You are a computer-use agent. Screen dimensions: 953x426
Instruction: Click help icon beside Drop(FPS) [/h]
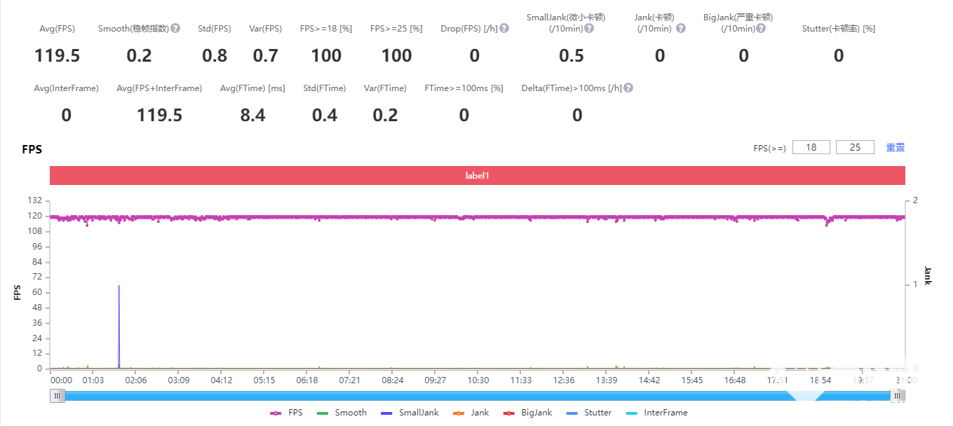(x=504, y=29)
